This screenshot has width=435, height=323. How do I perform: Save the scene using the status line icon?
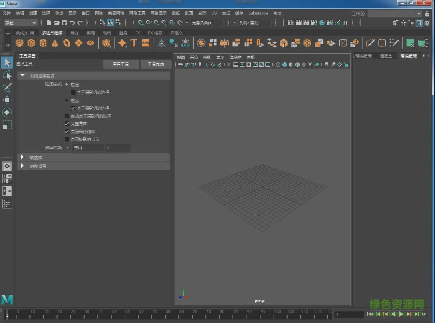click(64, 23)
